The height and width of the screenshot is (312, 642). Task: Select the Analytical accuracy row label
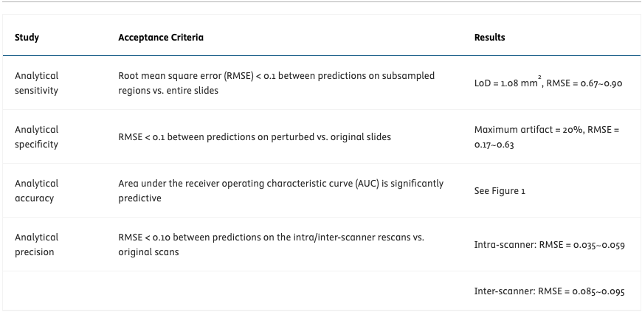36,190
